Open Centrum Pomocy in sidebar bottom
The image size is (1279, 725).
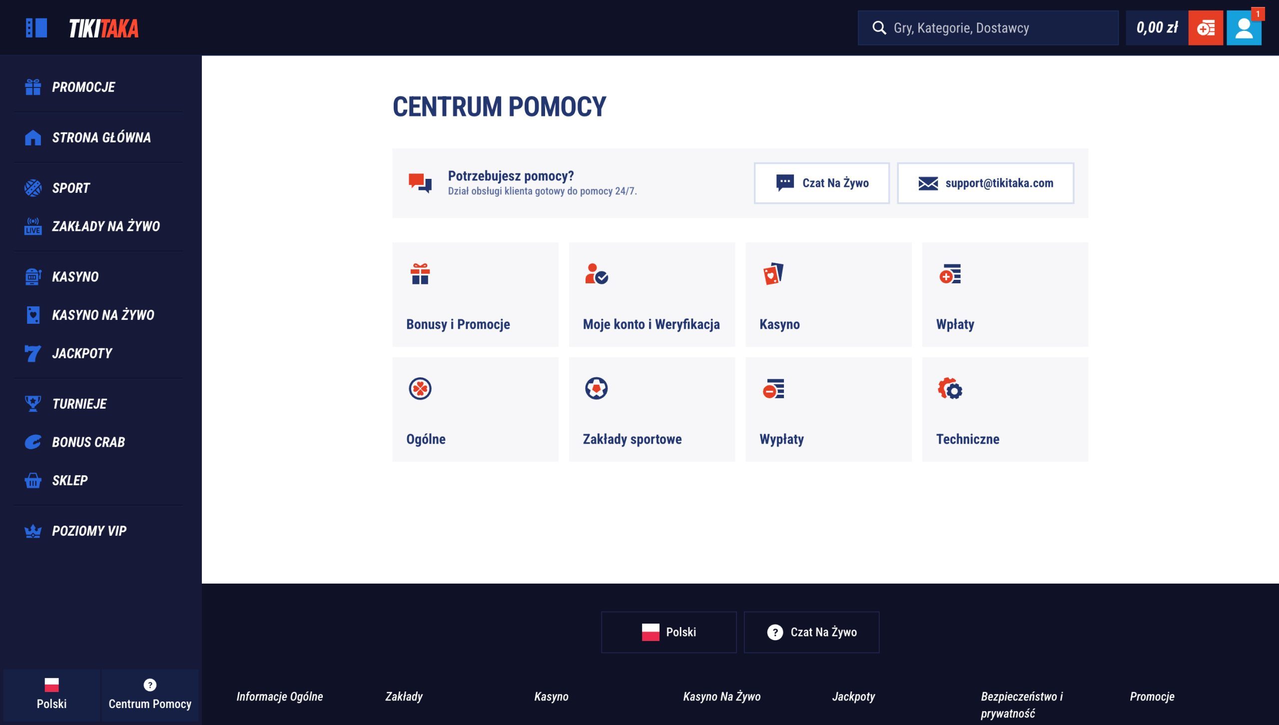pyautogui.click(x=150, y=695)
